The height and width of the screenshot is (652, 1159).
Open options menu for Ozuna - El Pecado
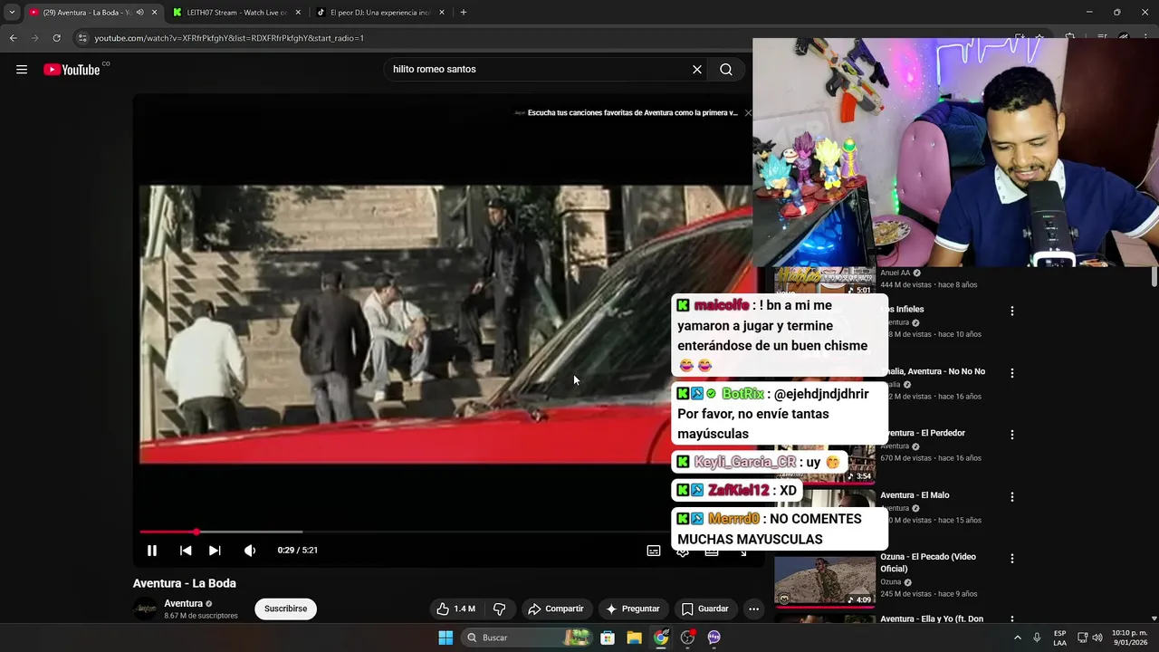coord(1011,559)
